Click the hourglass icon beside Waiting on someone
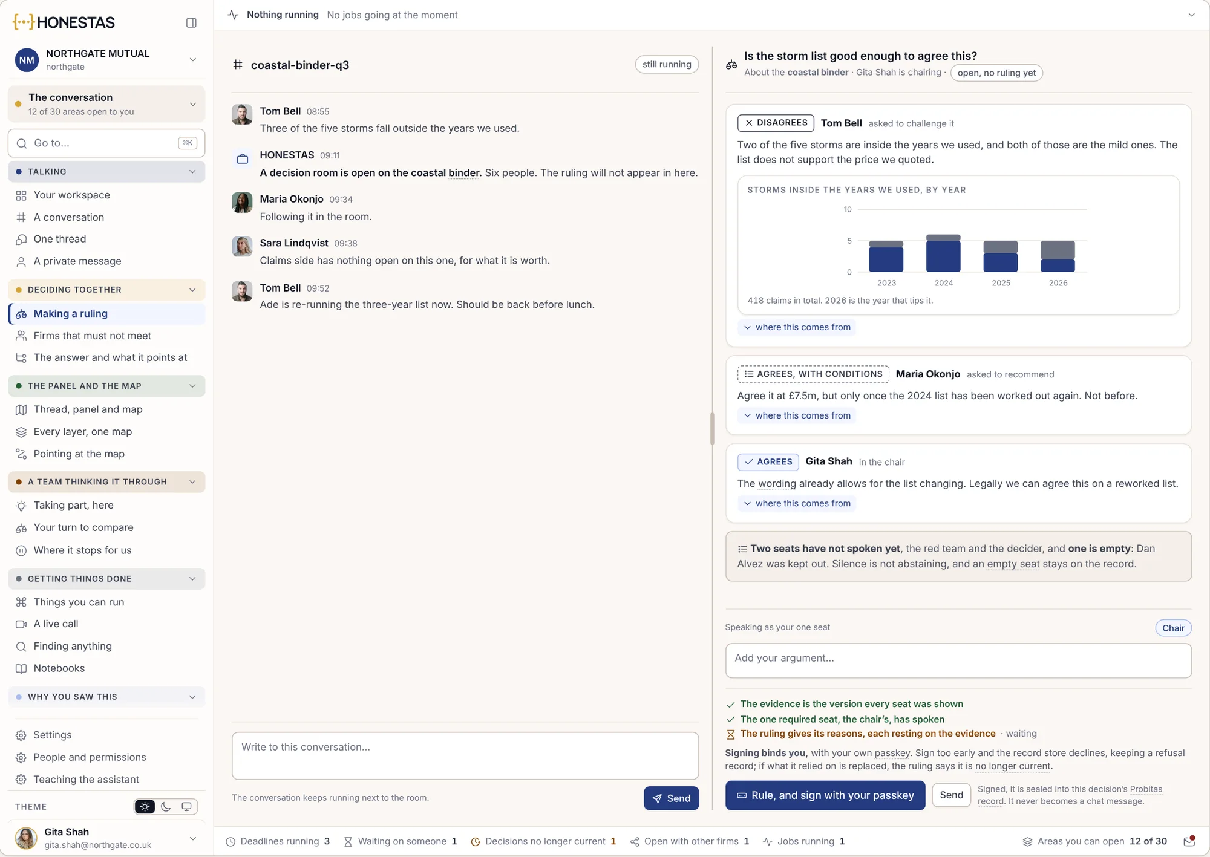The height and width of the screenshot is (857, 1210). [348, 842]
